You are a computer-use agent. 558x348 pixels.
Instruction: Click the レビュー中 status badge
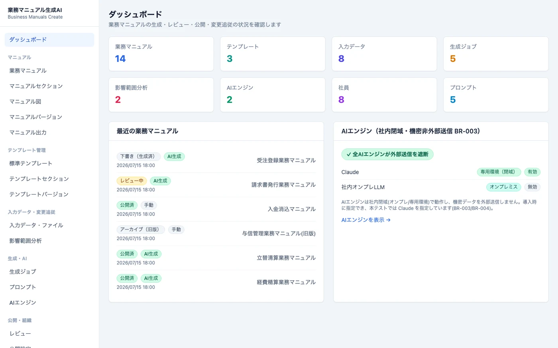pyautogui.click(x=132, y=181)
